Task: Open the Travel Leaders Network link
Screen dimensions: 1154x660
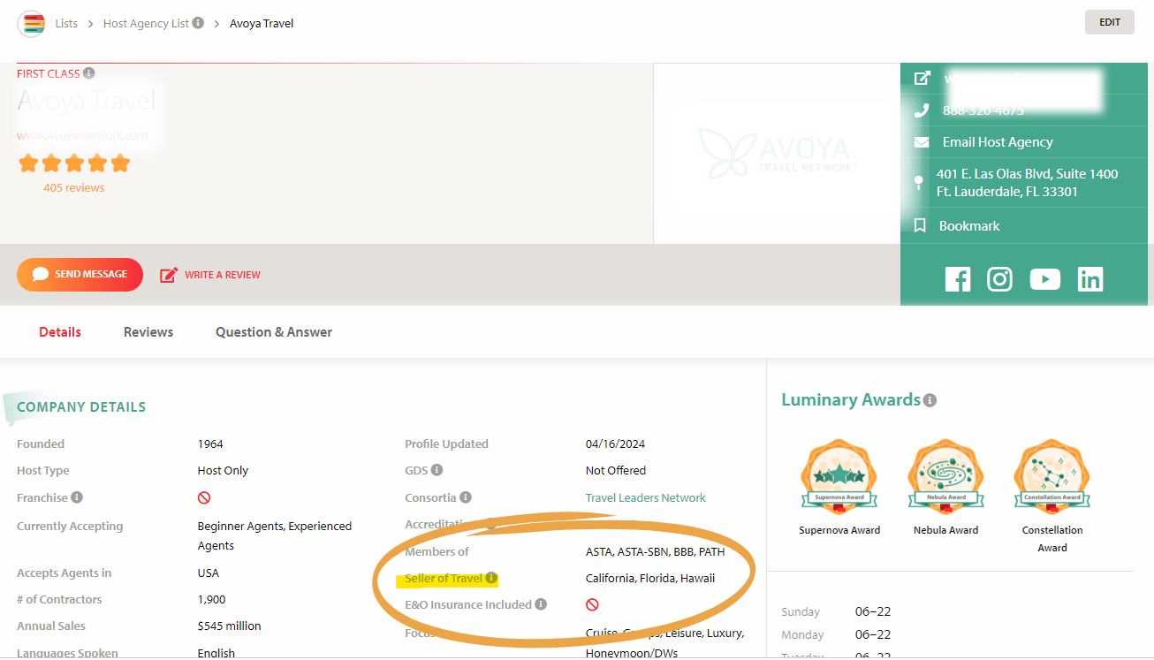Action: pos(646,497)
